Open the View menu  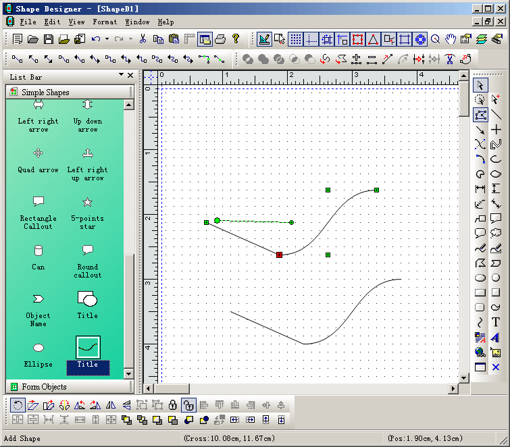tap(76, 22)
